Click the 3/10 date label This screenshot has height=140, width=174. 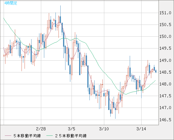click(x=104, y=129)
